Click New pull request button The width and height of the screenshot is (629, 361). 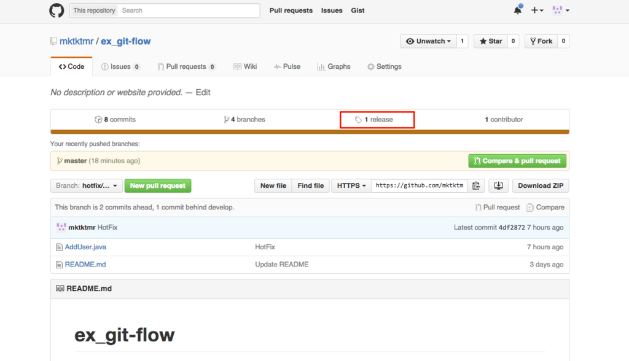tap(158, 185)
